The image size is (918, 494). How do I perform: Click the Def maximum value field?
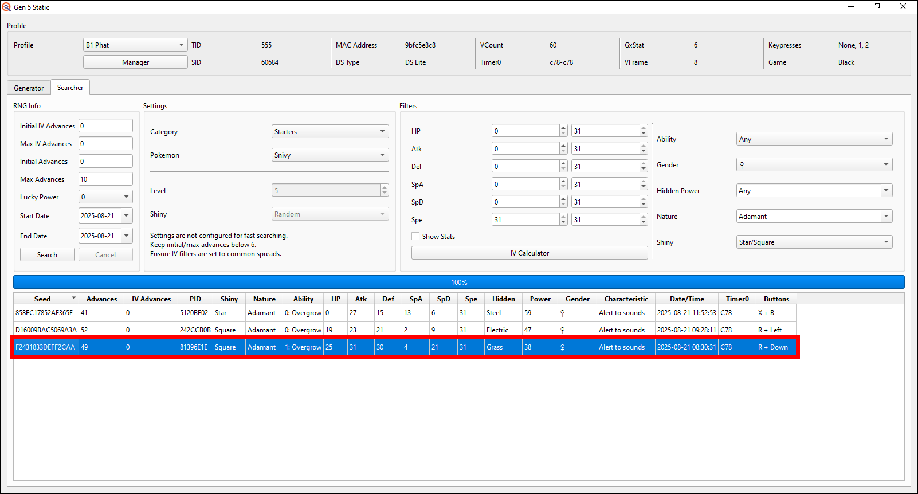[x=605, y=166]
